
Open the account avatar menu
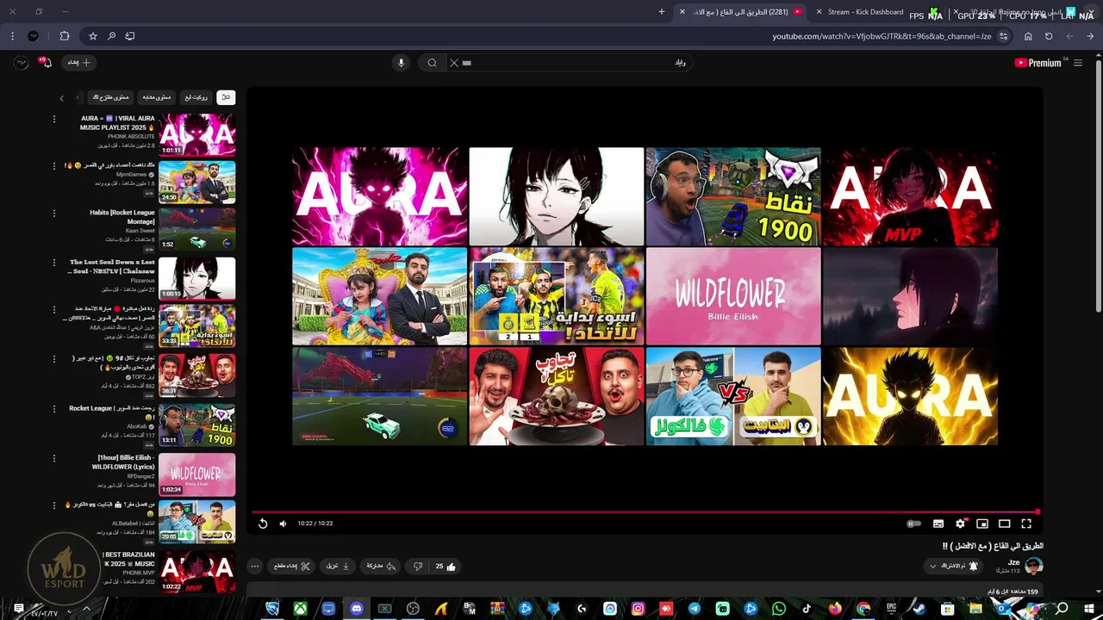pyautogui.click(x=22, y=62)
